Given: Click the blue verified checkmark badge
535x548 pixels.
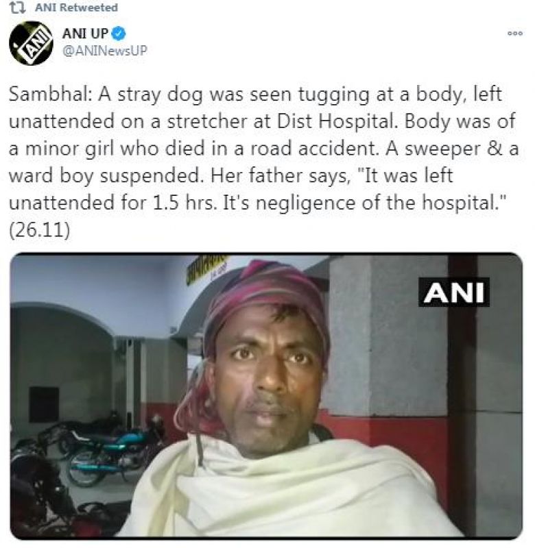Looking at the screenshot, I should click(x=119, y=34).
